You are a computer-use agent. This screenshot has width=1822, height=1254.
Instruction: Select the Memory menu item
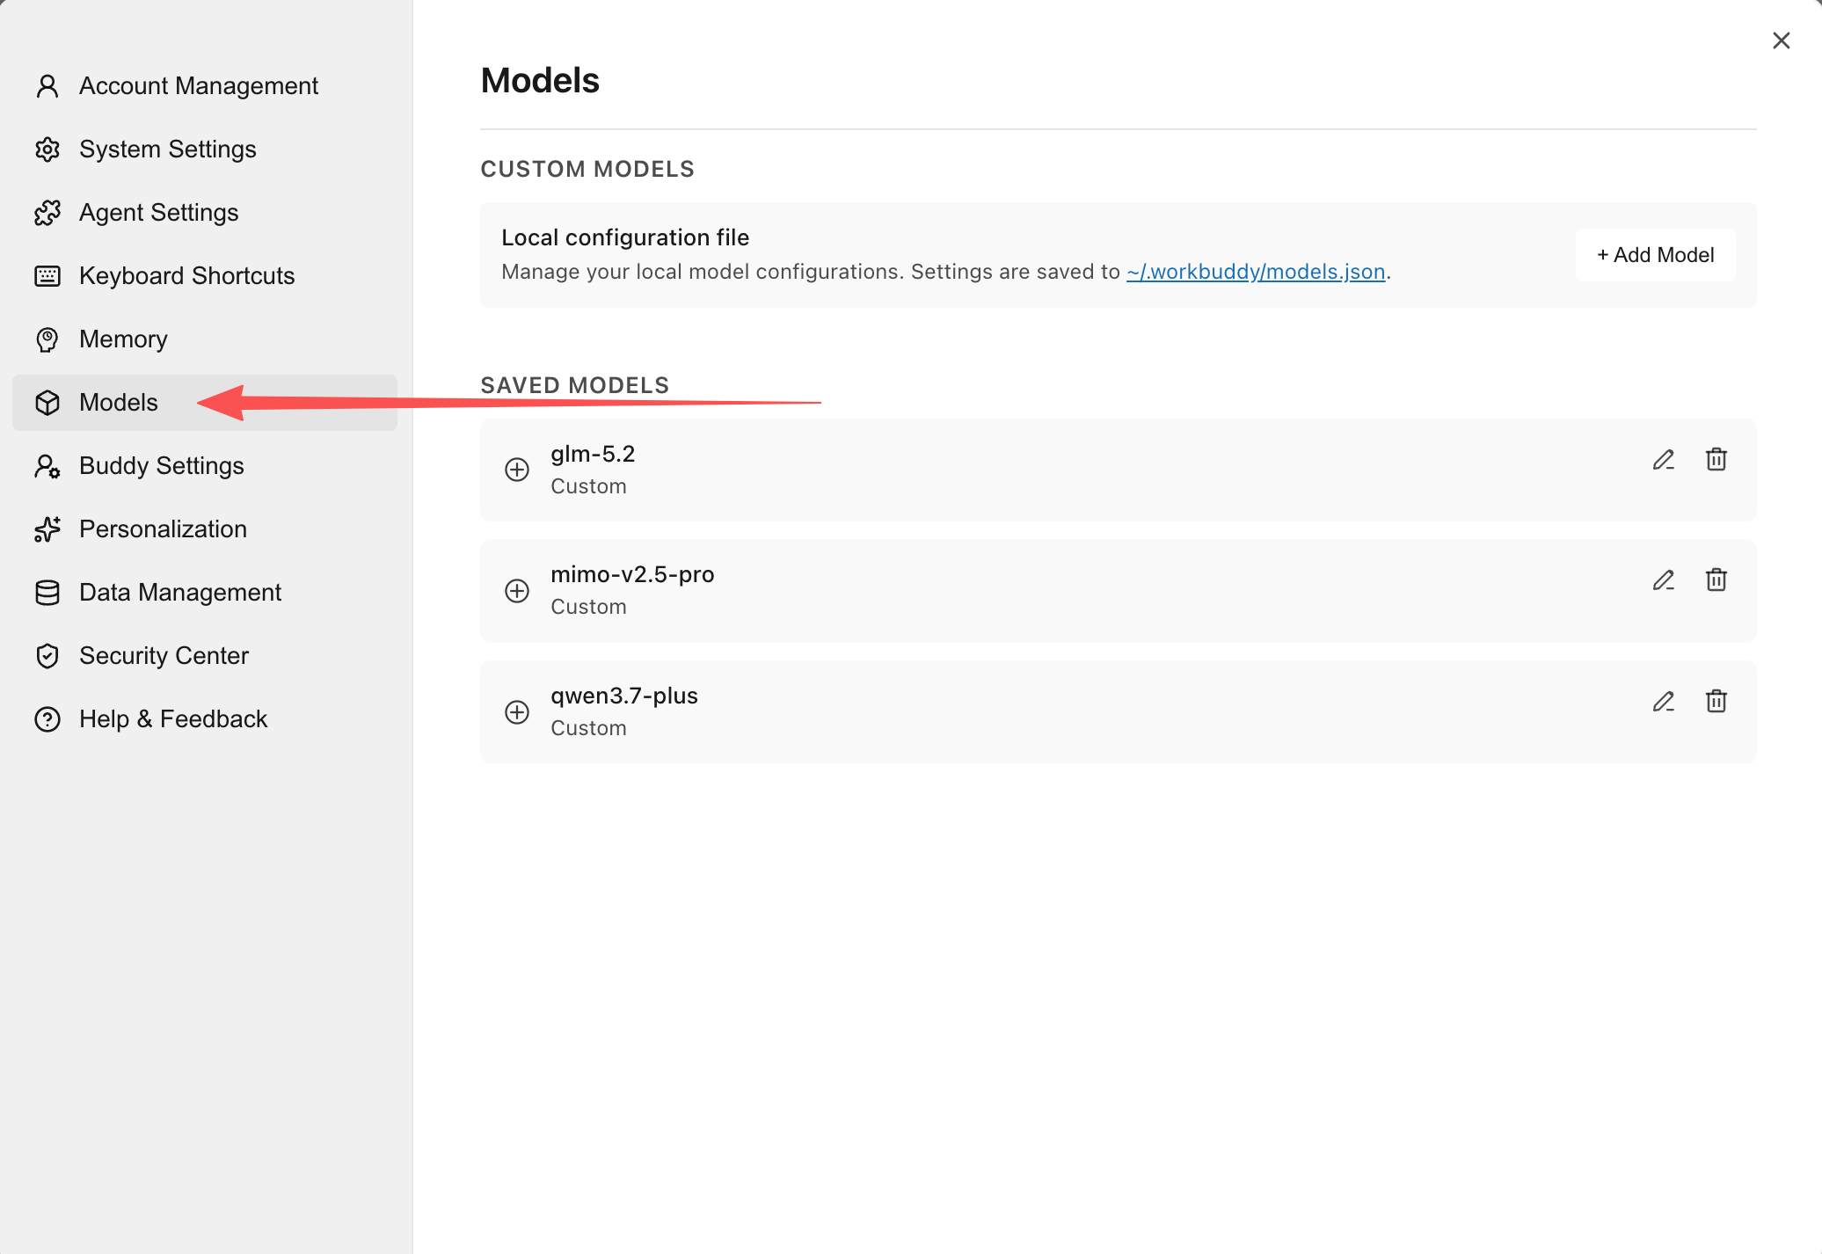(205, 339)
